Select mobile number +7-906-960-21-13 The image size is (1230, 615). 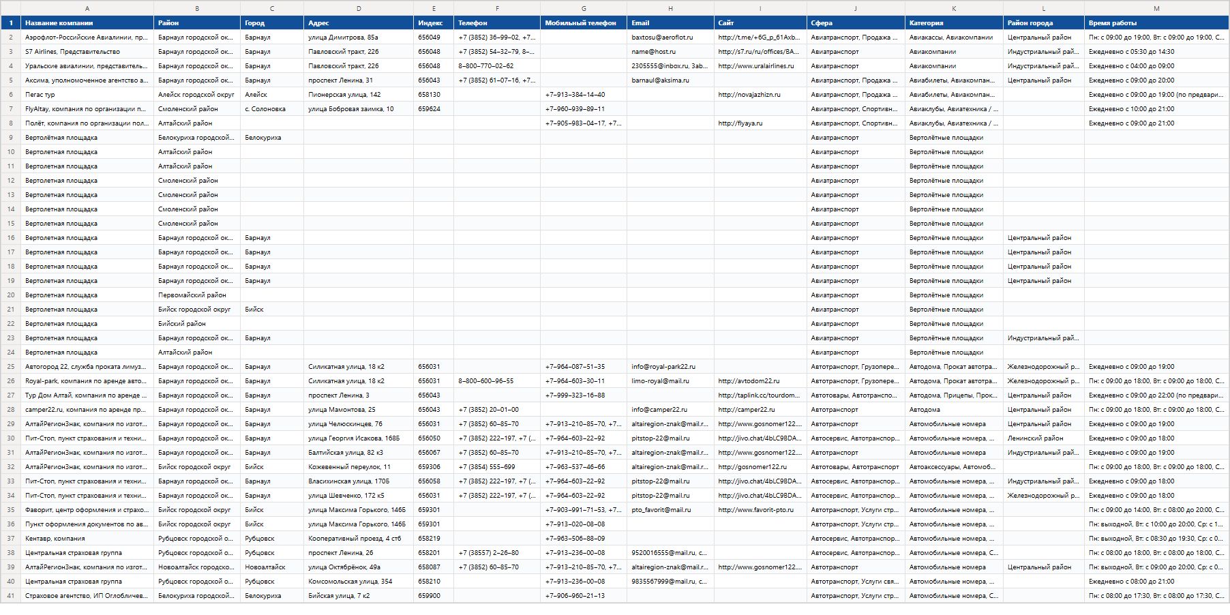pyautogui.click(x=584, y=596)
